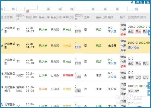
Task: Open the lookup icon in 是否分派 filter
Action: pyautogui.click(x=60, y=9)
